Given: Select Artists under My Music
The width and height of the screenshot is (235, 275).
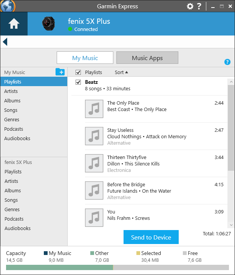Looking at the screenshot, I should 34,91.
